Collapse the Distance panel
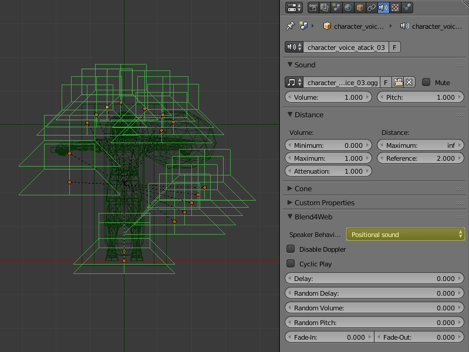Screen dimensions: 469x352 289,114
